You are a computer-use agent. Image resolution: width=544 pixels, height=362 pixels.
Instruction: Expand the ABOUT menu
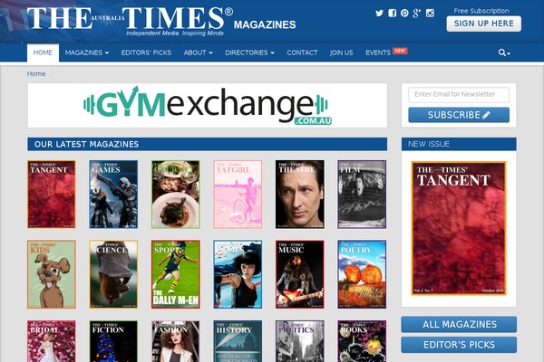click(198, 52)
